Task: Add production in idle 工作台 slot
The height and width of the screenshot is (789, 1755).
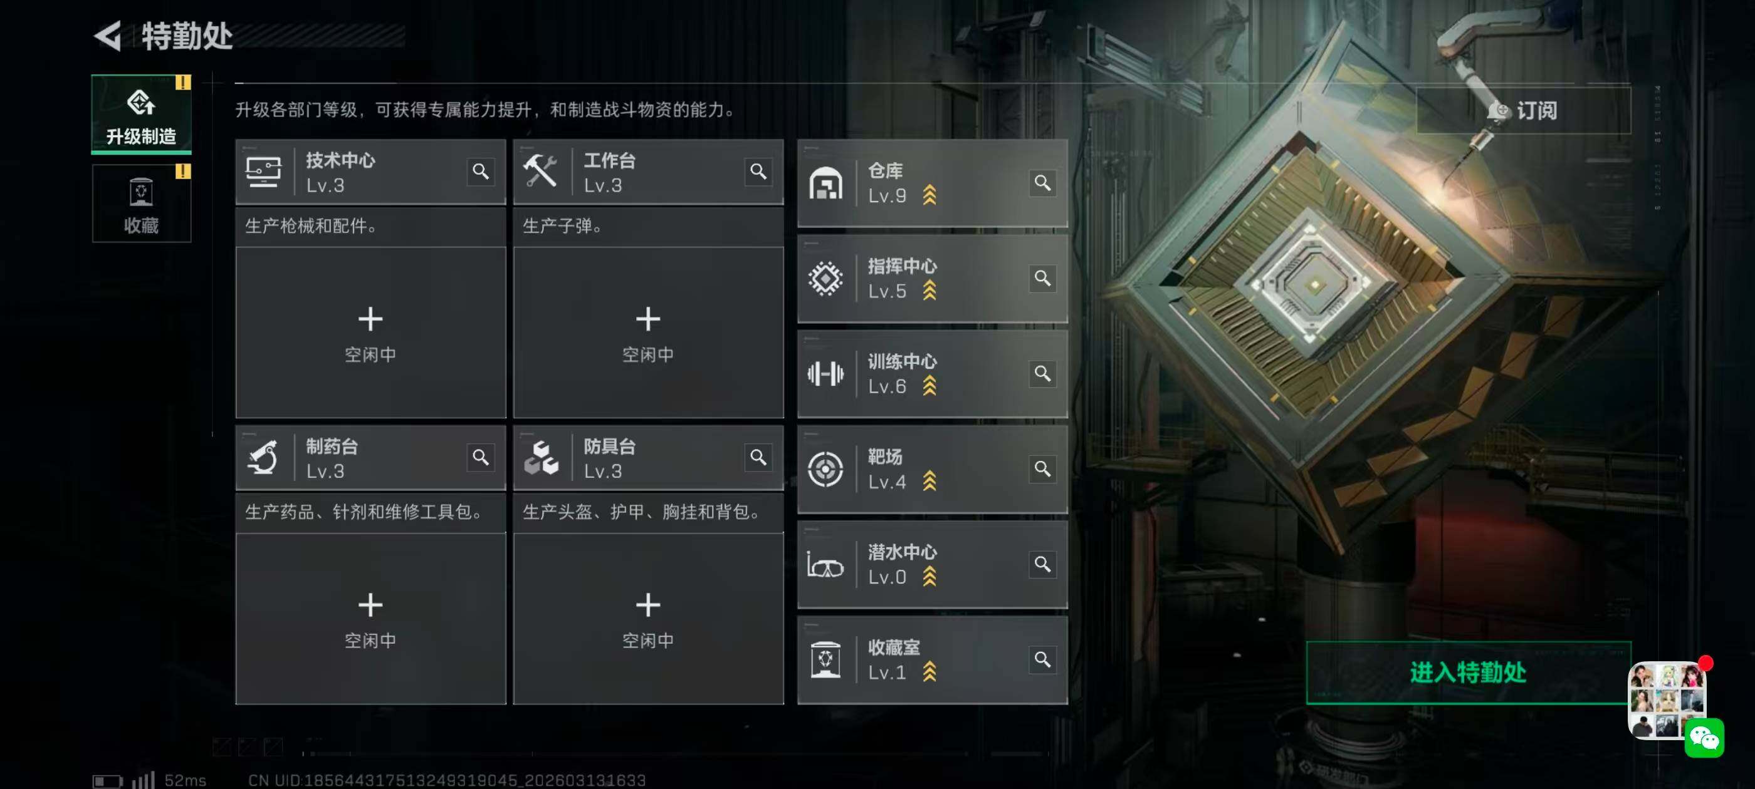Action: click(x=648, y=333)
